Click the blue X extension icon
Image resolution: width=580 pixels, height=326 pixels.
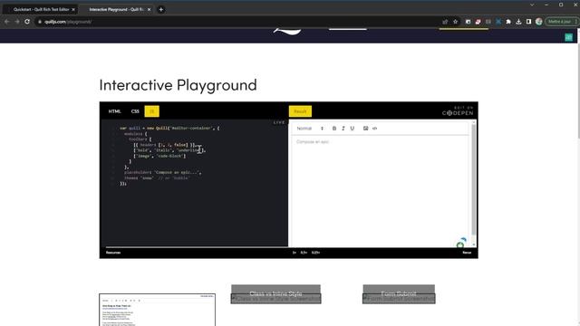(x=498, y=22)
